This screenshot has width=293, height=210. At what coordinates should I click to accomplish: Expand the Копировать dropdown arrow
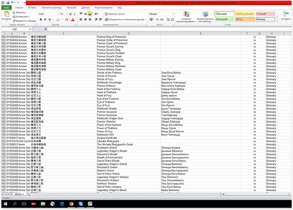click(30, 17)
